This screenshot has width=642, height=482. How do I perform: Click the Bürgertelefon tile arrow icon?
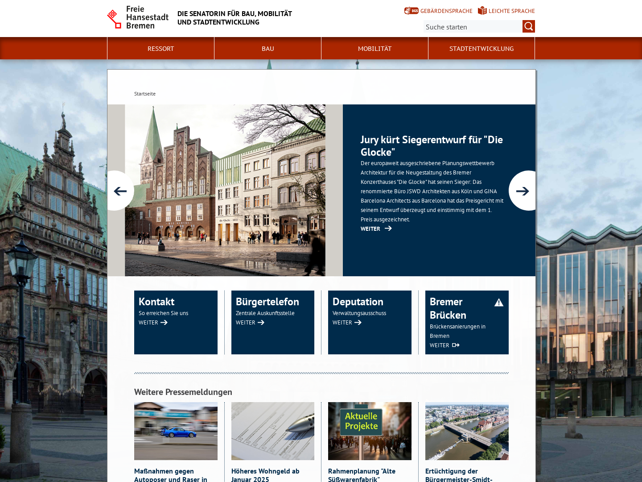click(x=261, y=323)
